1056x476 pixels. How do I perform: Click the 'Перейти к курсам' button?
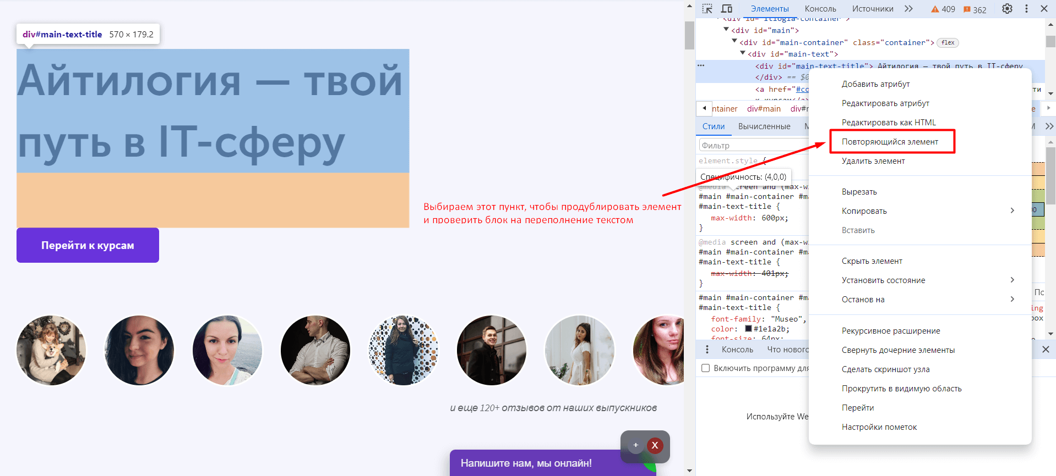[88, 245]
